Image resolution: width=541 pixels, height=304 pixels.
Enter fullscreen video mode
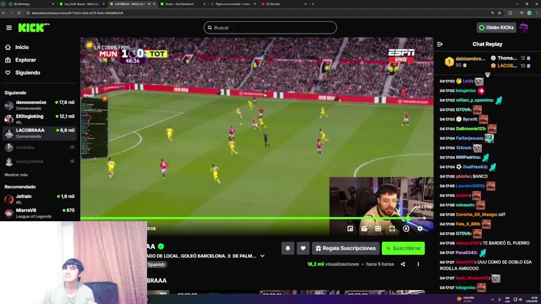pyautogui.click(x=392, y=228)
